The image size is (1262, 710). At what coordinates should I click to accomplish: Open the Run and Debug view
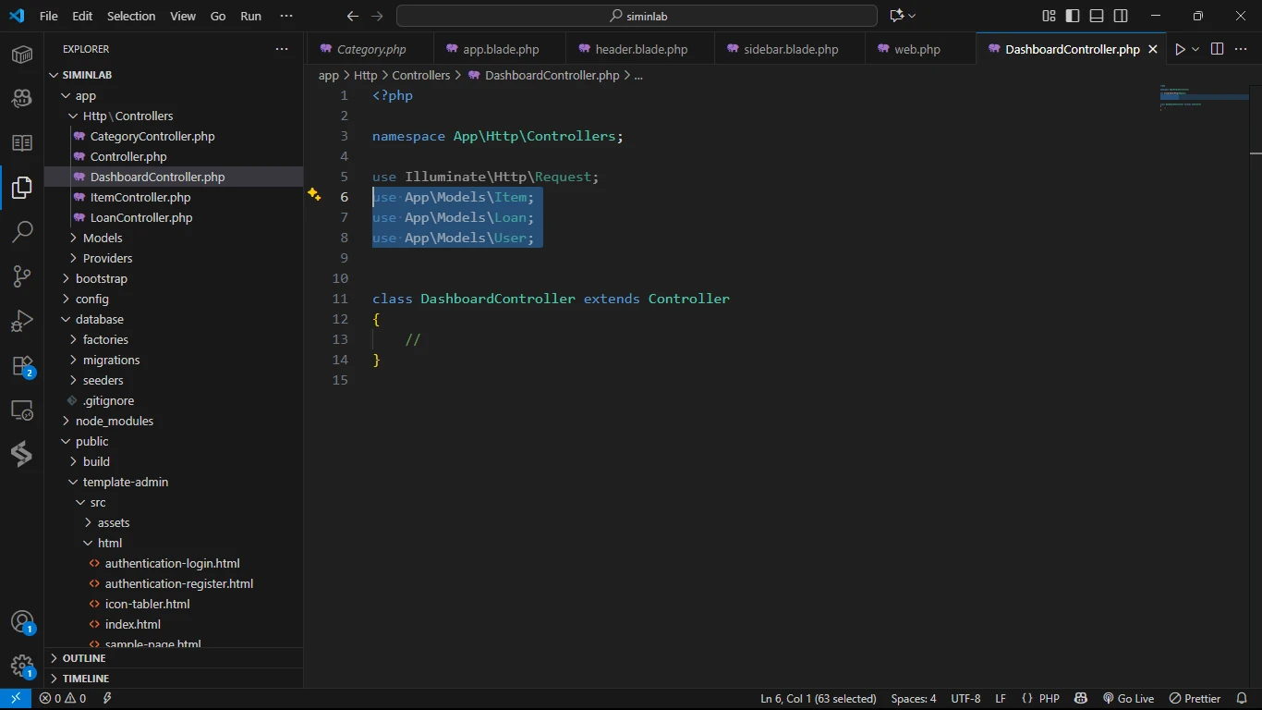22,321
